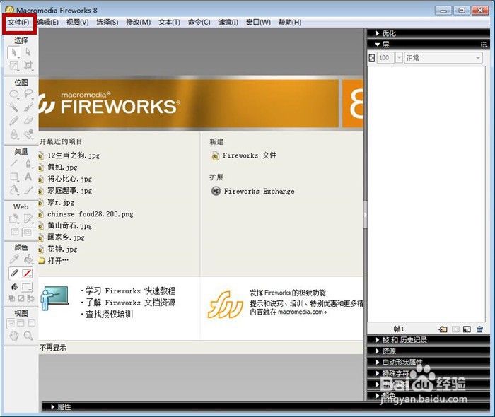Select the Text tool
The image size is (495, 417).
click(x=28, y=176)
